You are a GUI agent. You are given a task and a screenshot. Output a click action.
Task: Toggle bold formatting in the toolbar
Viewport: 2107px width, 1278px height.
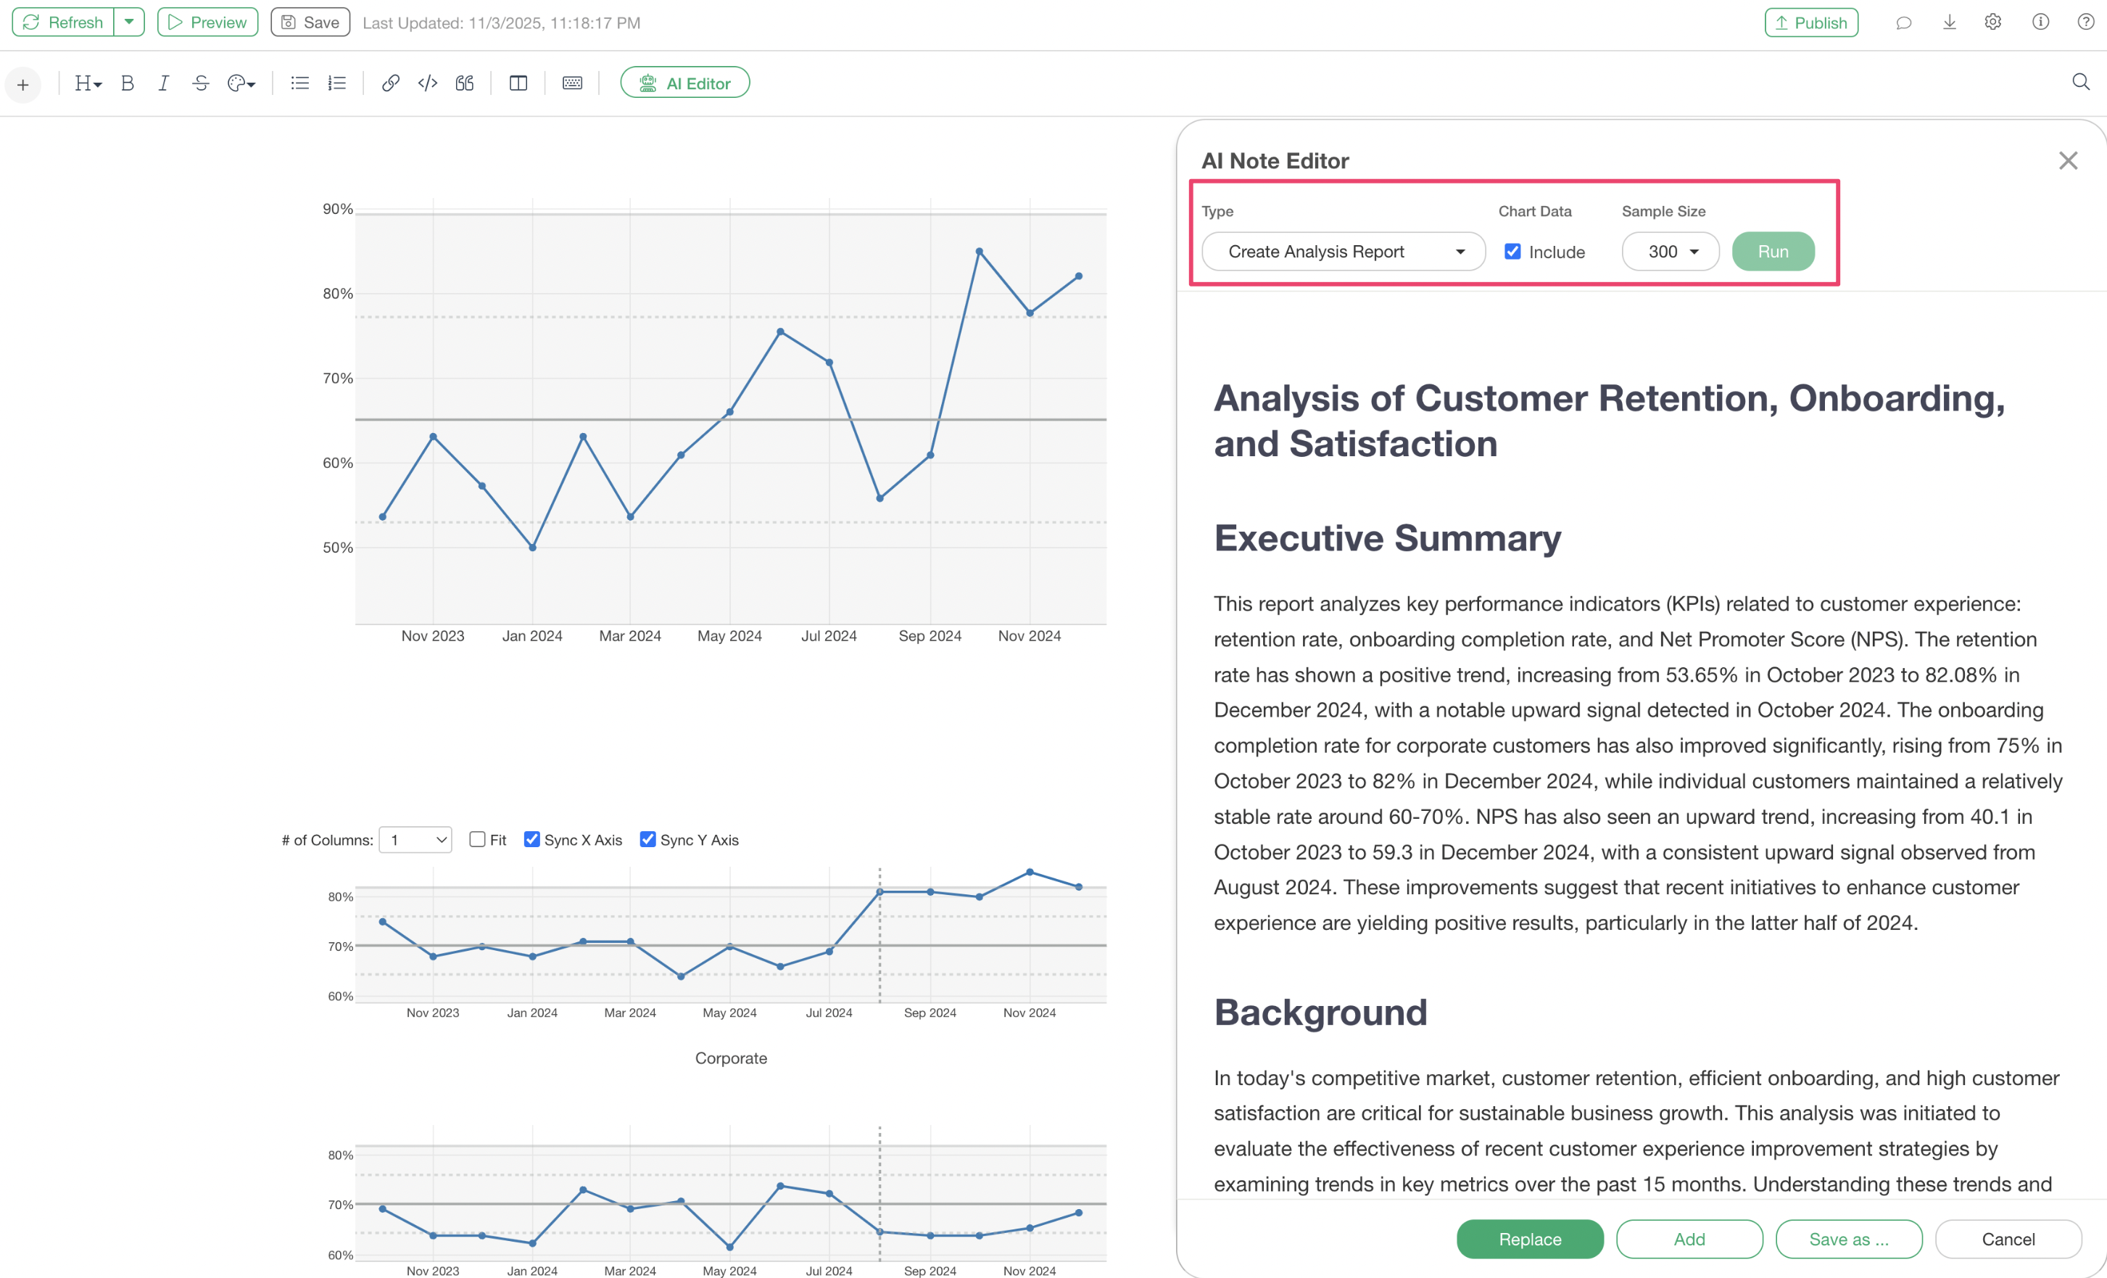click(x=128, y=83)
